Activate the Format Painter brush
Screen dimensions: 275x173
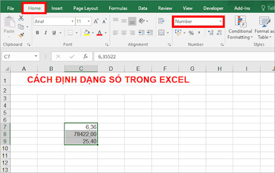click(21, 35)
